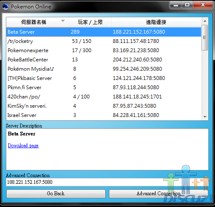Viewport: 215px width, 207px height.
Task: Click address 87.93.118.244:5080
Action: [136, 88]
